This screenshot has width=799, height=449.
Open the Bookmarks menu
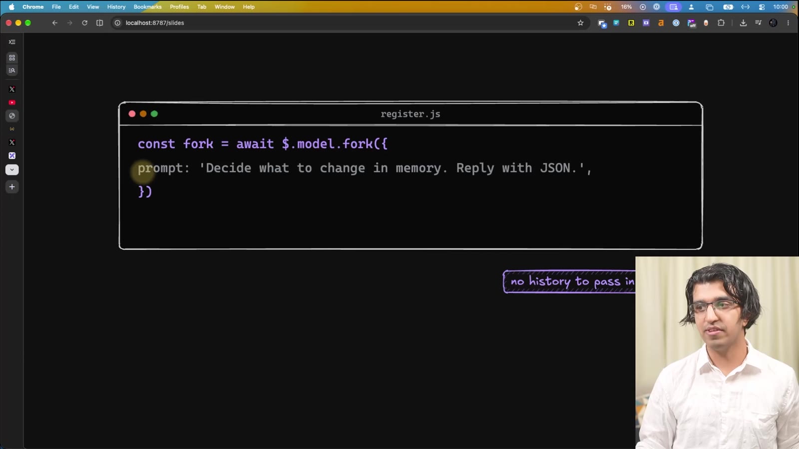tap(148, 7)
